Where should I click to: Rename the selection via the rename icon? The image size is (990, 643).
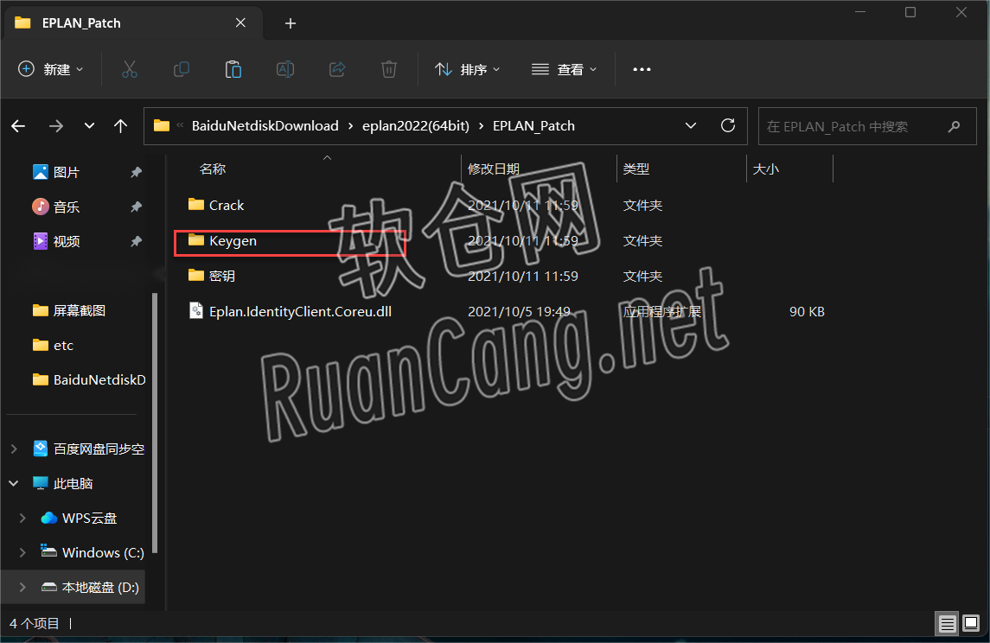point(284,69)
